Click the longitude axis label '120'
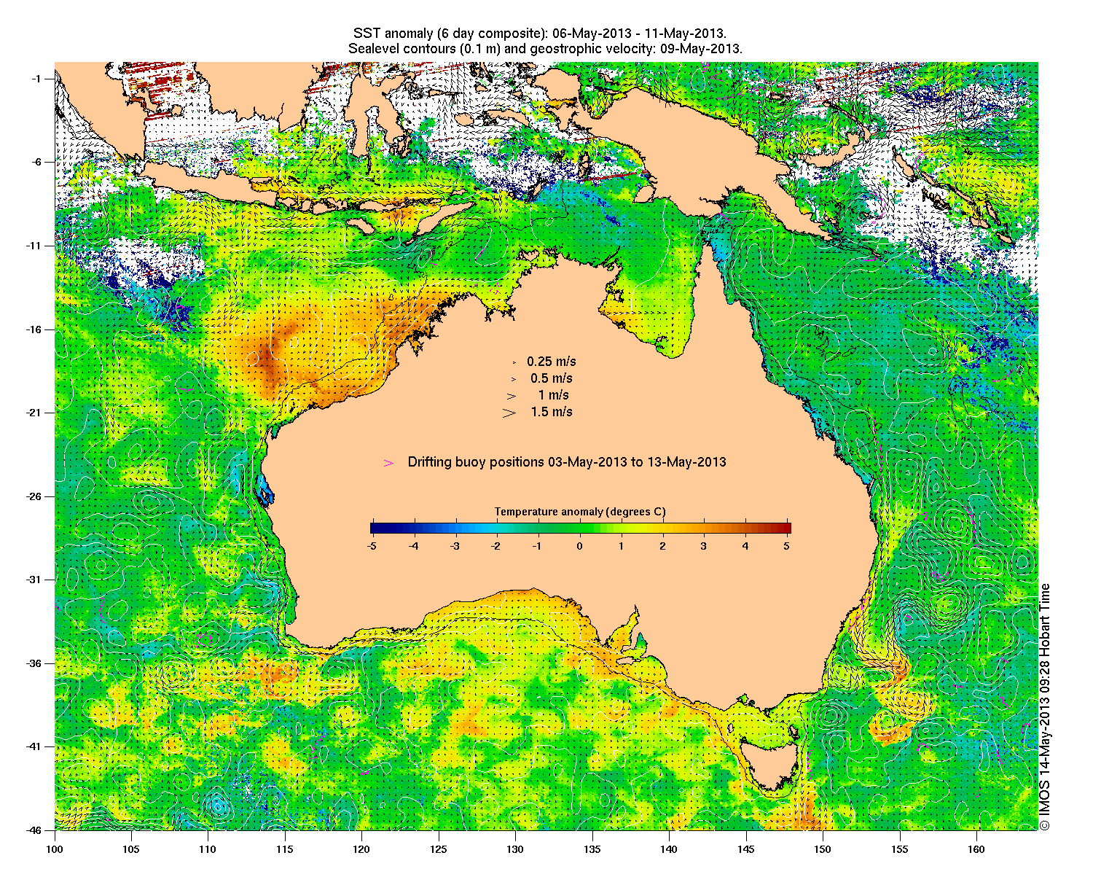The image size is (1093, 893). click(361, 849)
